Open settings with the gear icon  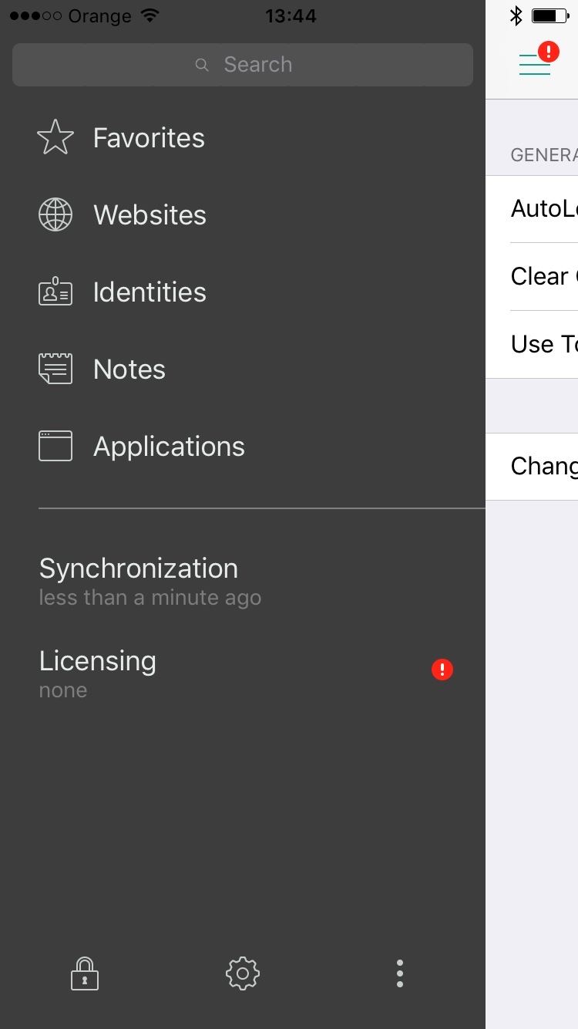coord(243,973)
